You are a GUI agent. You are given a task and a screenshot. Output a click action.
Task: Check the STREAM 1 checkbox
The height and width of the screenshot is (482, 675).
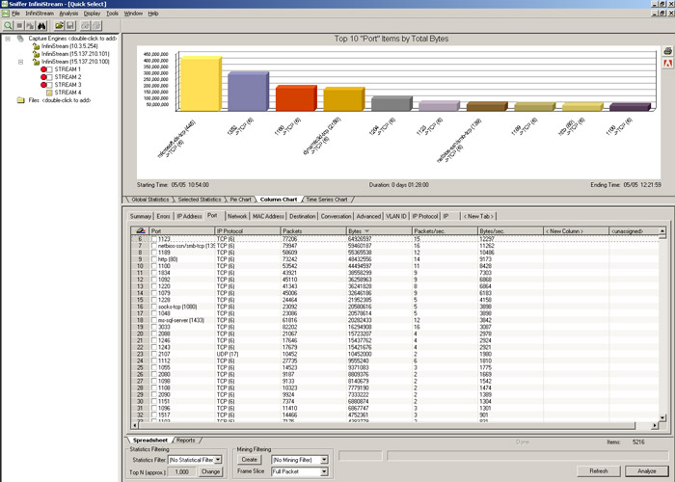pyautogui.click(x=49, y=69)
